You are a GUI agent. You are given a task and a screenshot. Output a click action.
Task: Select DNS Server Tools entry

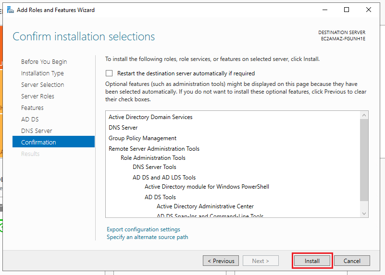pos(154,167)
